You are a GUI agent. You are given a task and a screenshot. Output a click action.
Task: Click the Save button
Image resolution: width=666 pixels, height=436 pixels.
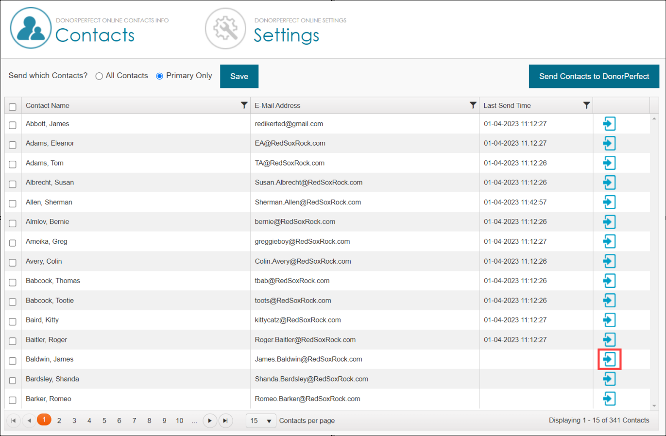(239, 76)
